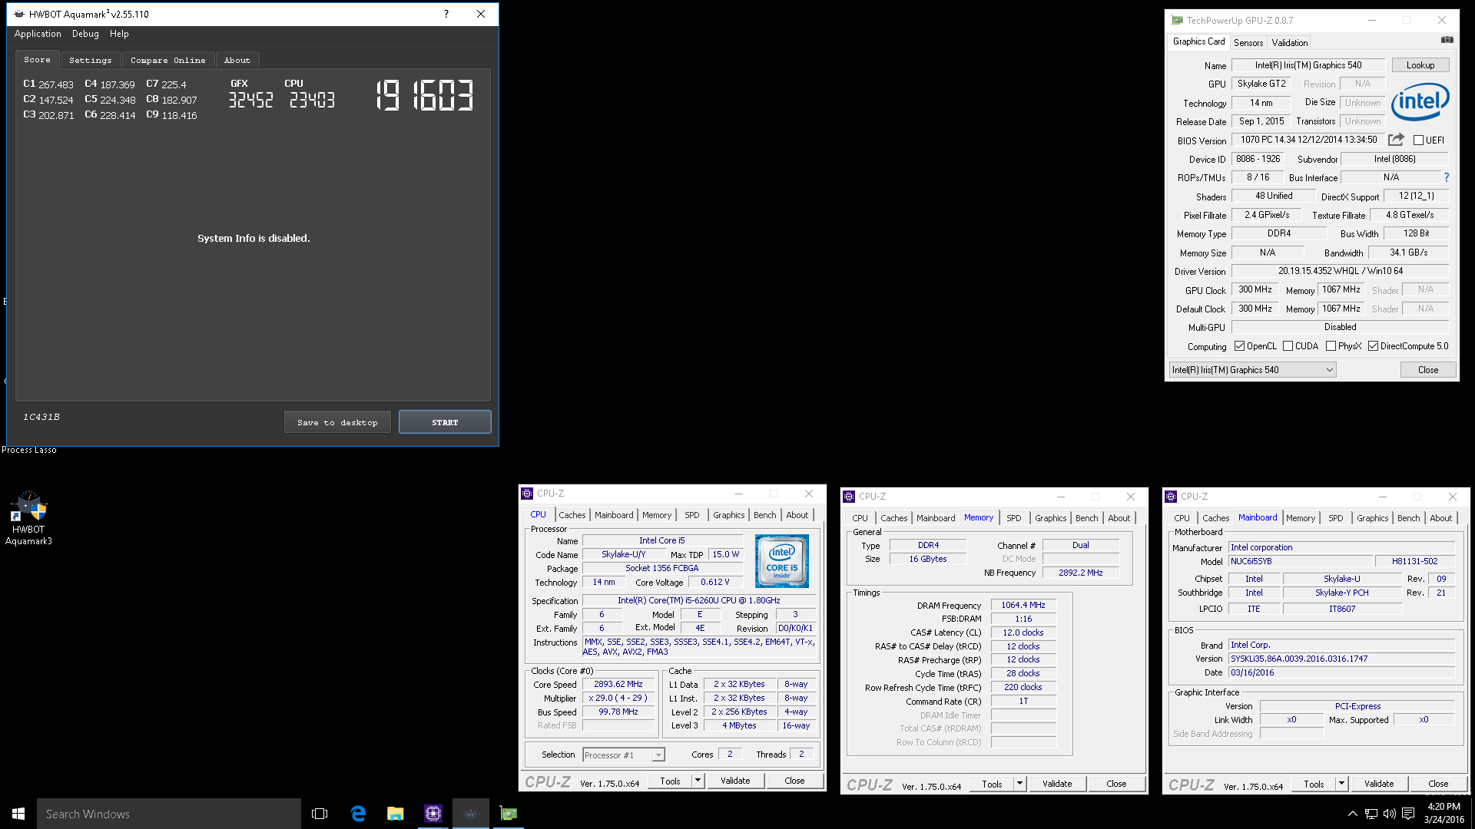Click the GPU name field Intel Iris Graphics 540

click(1308, 65)
